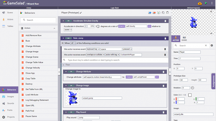Collapse the Action category chevron
Viewport: 216px width, 121px height.
pos(54,28)
